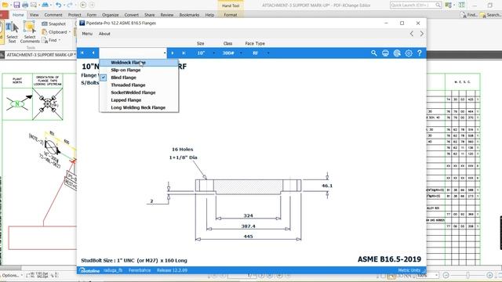Image resolution: width=502 pixels, height=282 pixels.
Task: Click the question mark help icon
Action: point(420,53)
